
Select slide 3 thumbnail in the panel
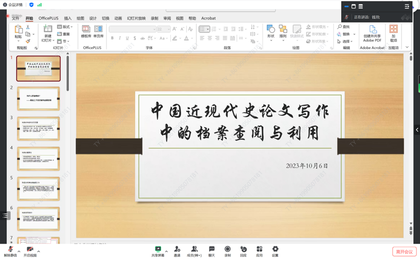click(x=38, y=128)
